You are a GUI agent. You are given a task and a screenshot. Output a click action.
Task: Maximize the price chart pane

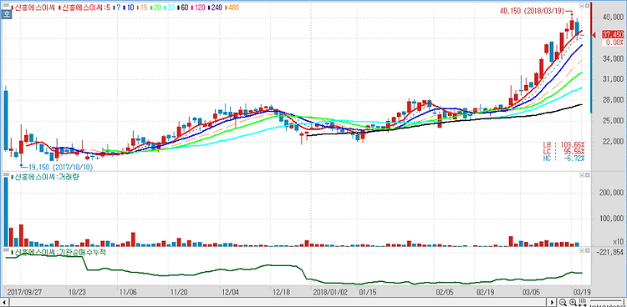(588, 6)
